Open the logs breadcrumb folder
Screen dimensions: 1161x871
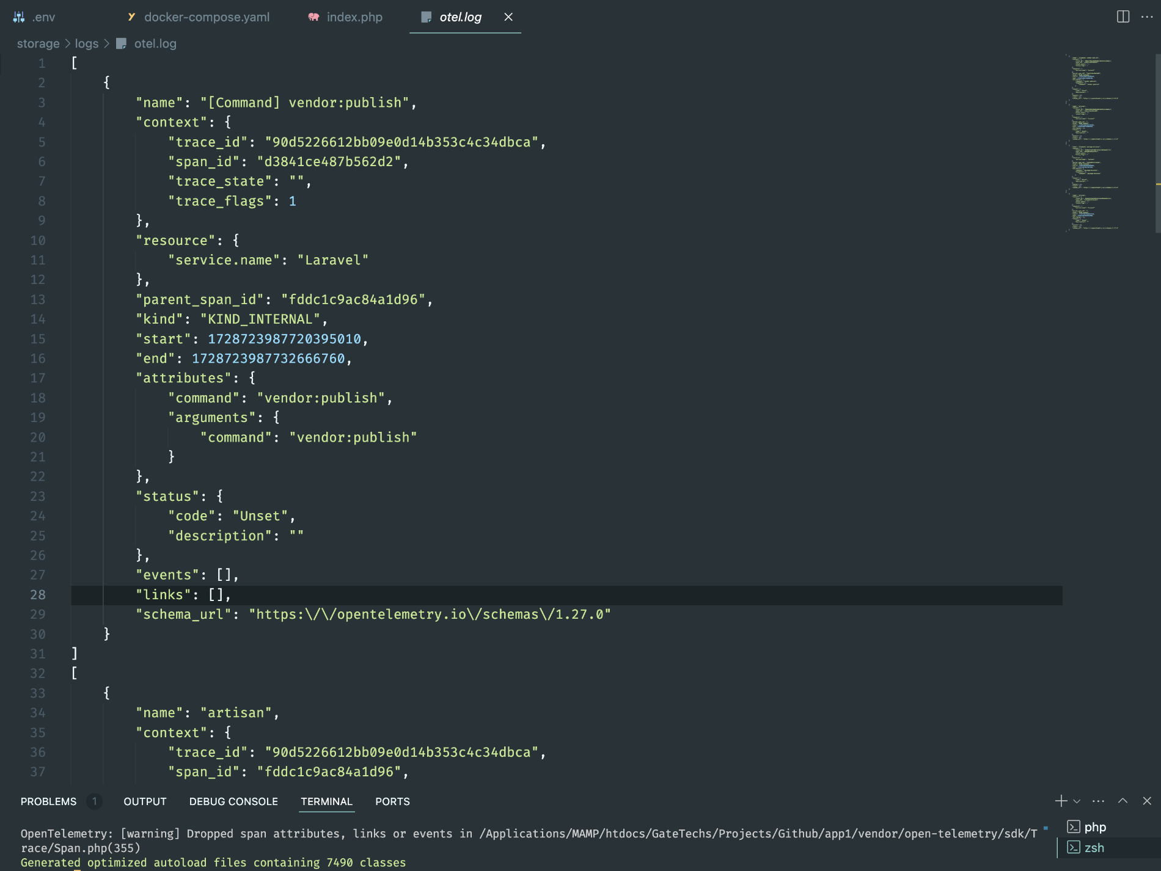pos(87,43)
